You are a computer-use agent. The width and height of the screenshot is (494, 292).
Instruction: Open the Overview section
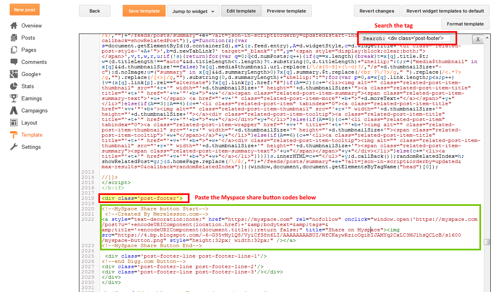(32, 25)
